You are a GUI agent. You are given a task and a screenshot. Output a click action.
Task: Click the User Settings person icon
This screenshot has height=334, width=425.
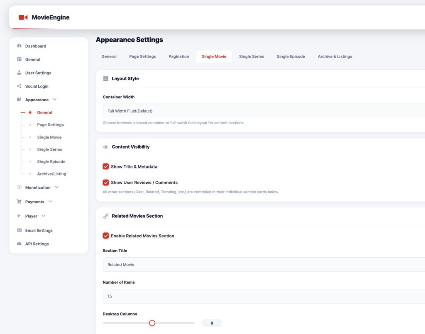[x=19, y=73]
